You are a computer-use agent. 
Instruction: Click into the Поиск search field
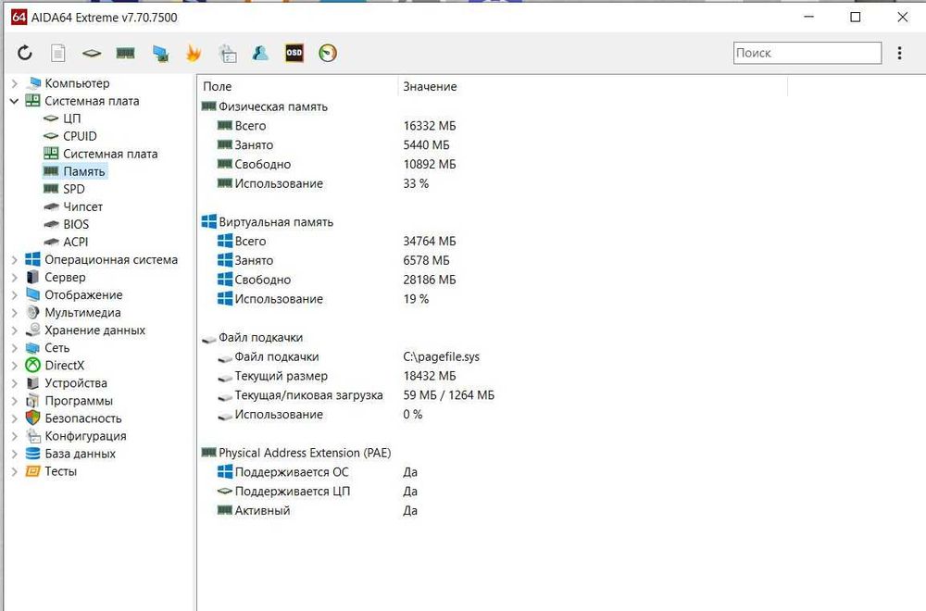tap(807, 53)
